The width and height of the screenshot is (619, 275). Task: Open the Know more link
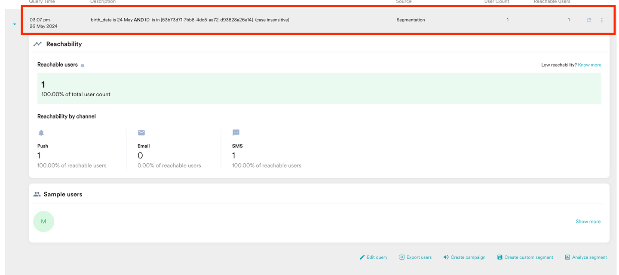[589, 65]
